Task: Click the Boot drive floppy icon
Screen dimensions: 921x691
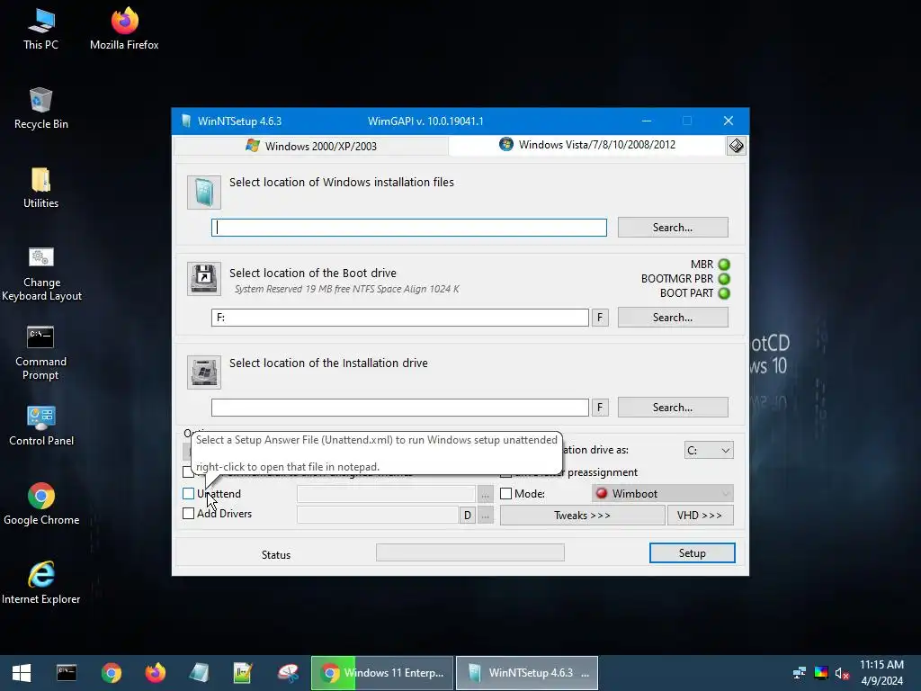Action: [204, 279]
